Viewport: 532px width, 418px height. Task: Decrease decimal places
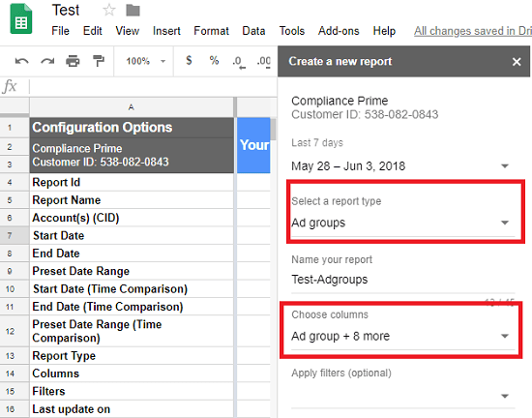(x=239, y=62)
